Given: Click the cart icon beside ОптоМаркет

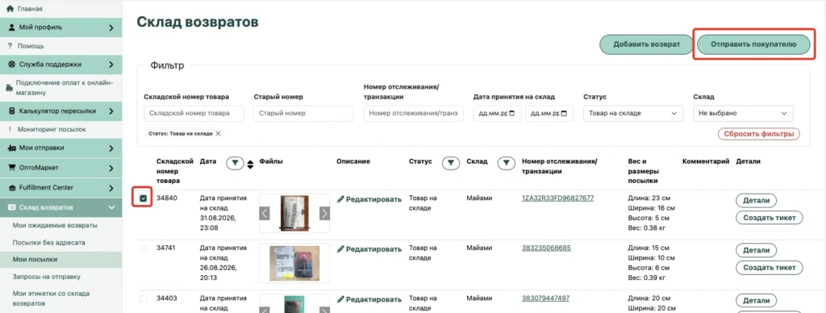Looking at the screenshot, I should [11, 168].
